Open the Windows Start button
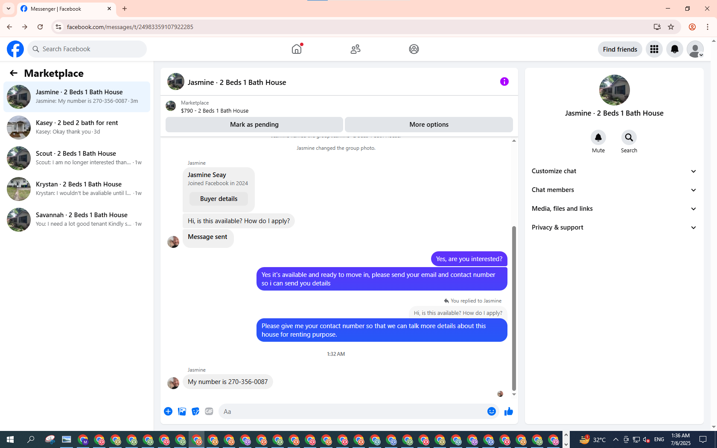717x448 pixels. [10, 439]
